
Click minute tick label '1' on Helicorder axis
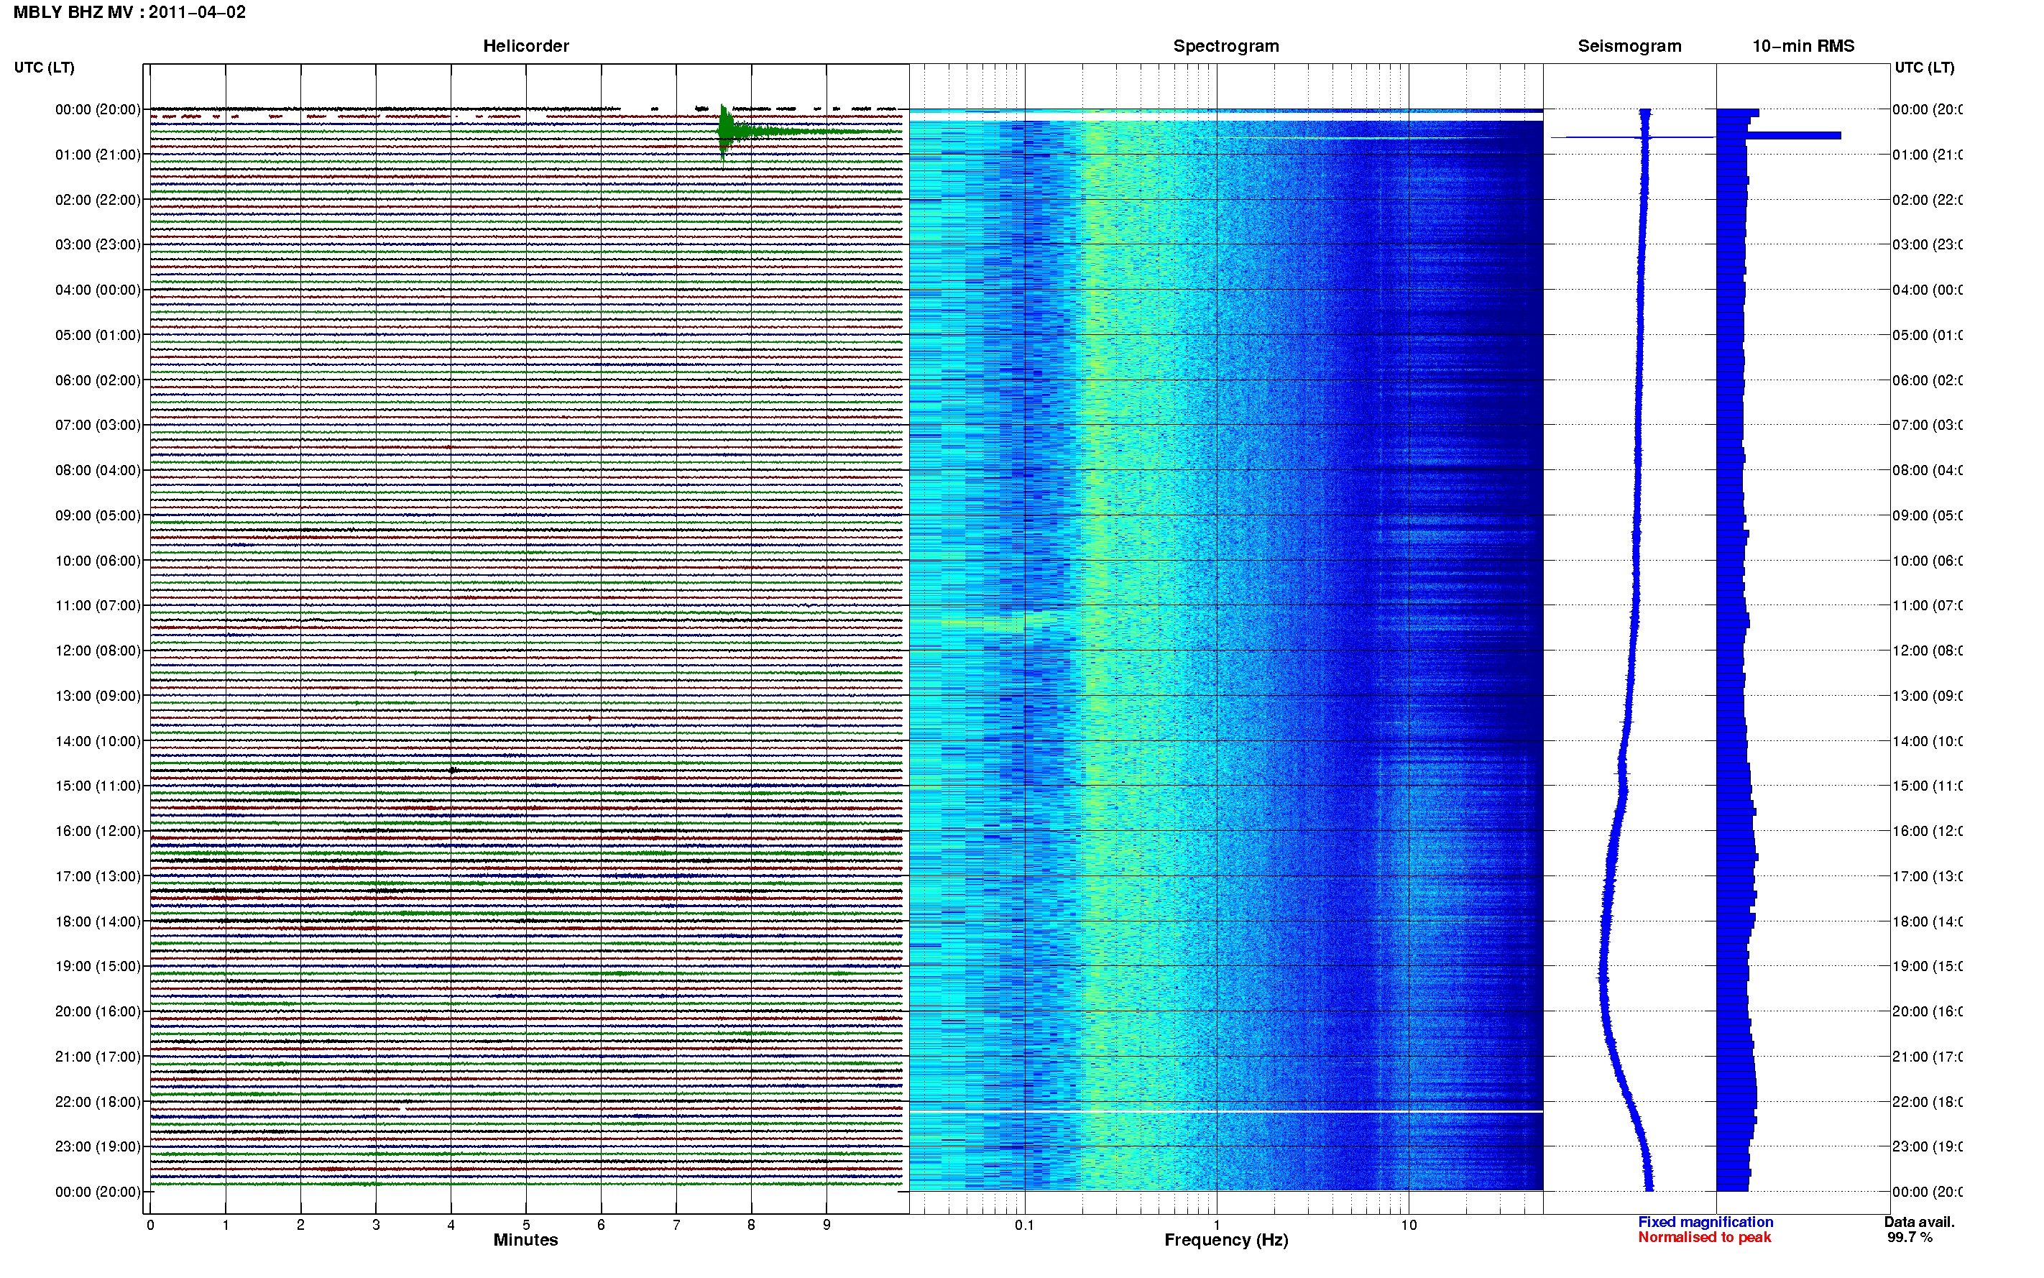226,1226
